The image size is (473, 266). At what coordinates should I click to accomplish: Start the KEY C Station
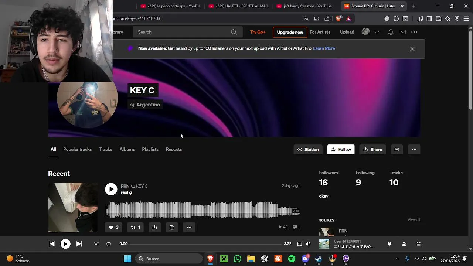coord(308,150)
